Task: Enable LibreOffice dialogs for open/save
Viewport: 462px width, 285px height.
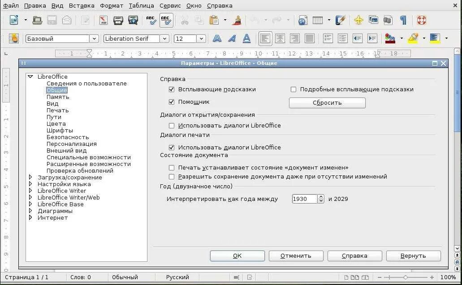Action: pyautogui.click(x=172, y=126)
